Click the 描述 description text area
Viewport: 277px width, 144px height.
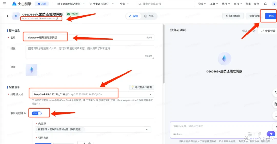coord(90,52)
